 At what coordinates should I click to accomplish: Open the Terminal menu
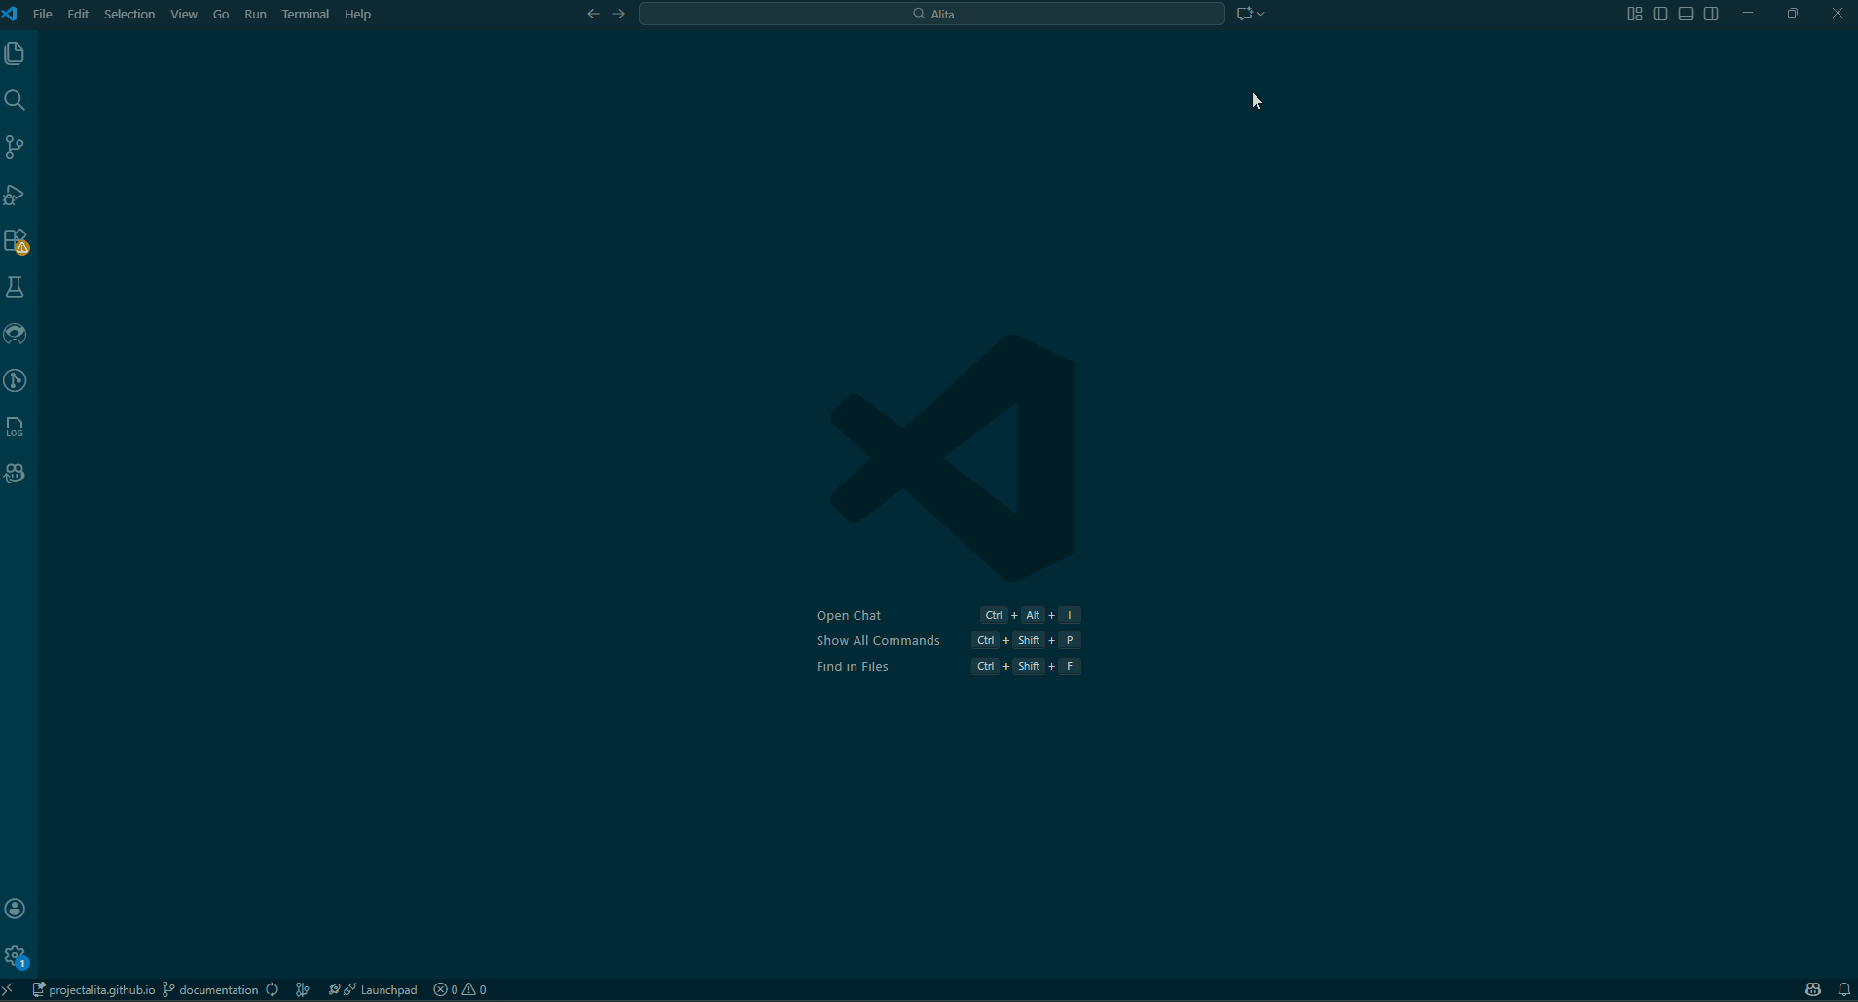[x=305, y=14]
